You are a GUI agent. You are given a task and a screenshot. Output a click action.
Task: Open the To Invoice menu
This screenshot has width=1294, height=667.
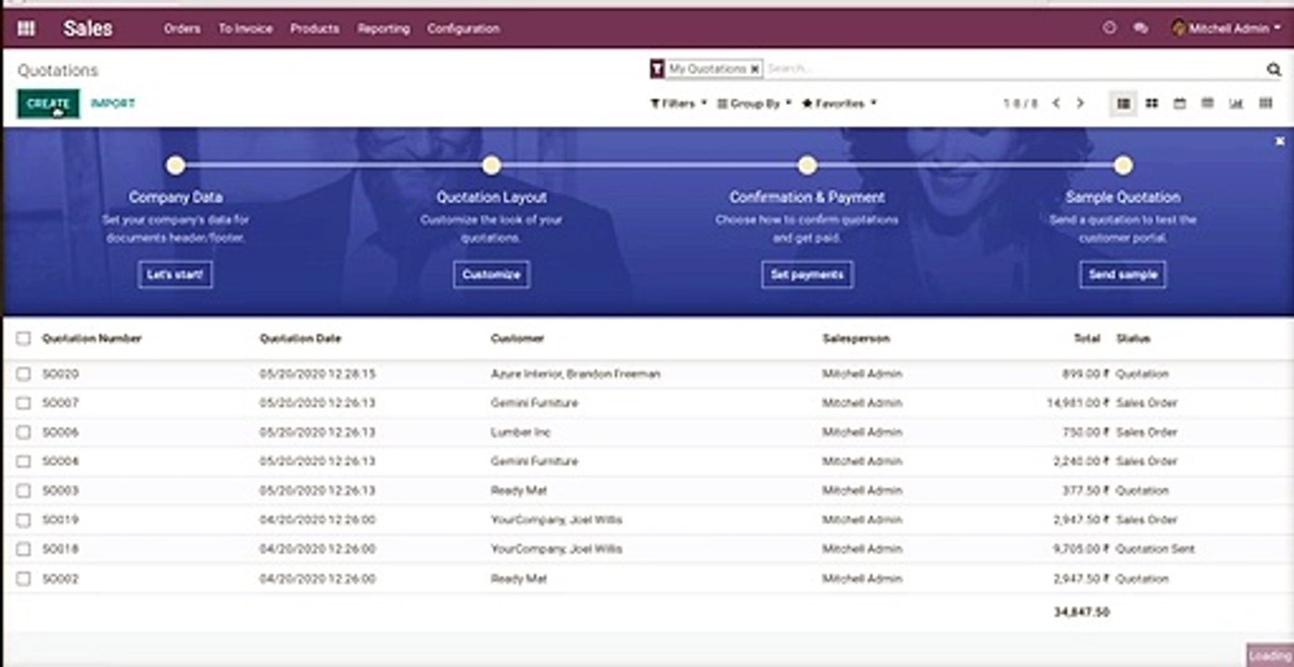click(x=246, y=29)
